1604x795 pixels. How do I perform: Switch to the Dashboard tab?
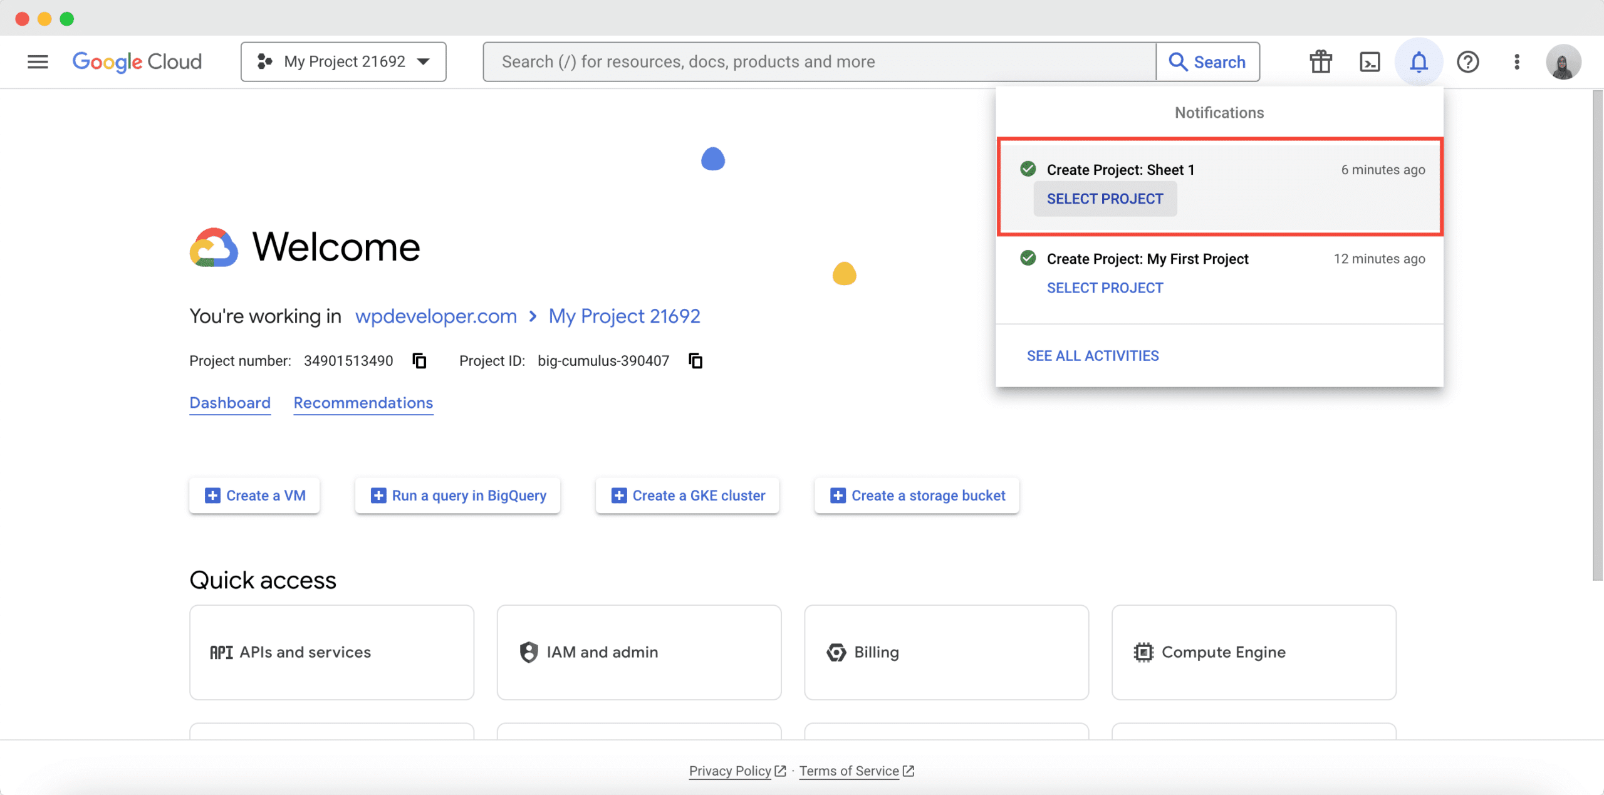[x=229, y=403]
